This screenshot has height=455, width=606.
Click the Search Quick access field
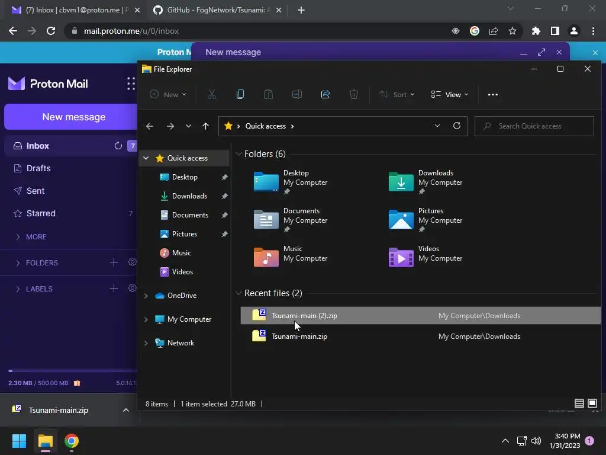(x=534, y=126)
